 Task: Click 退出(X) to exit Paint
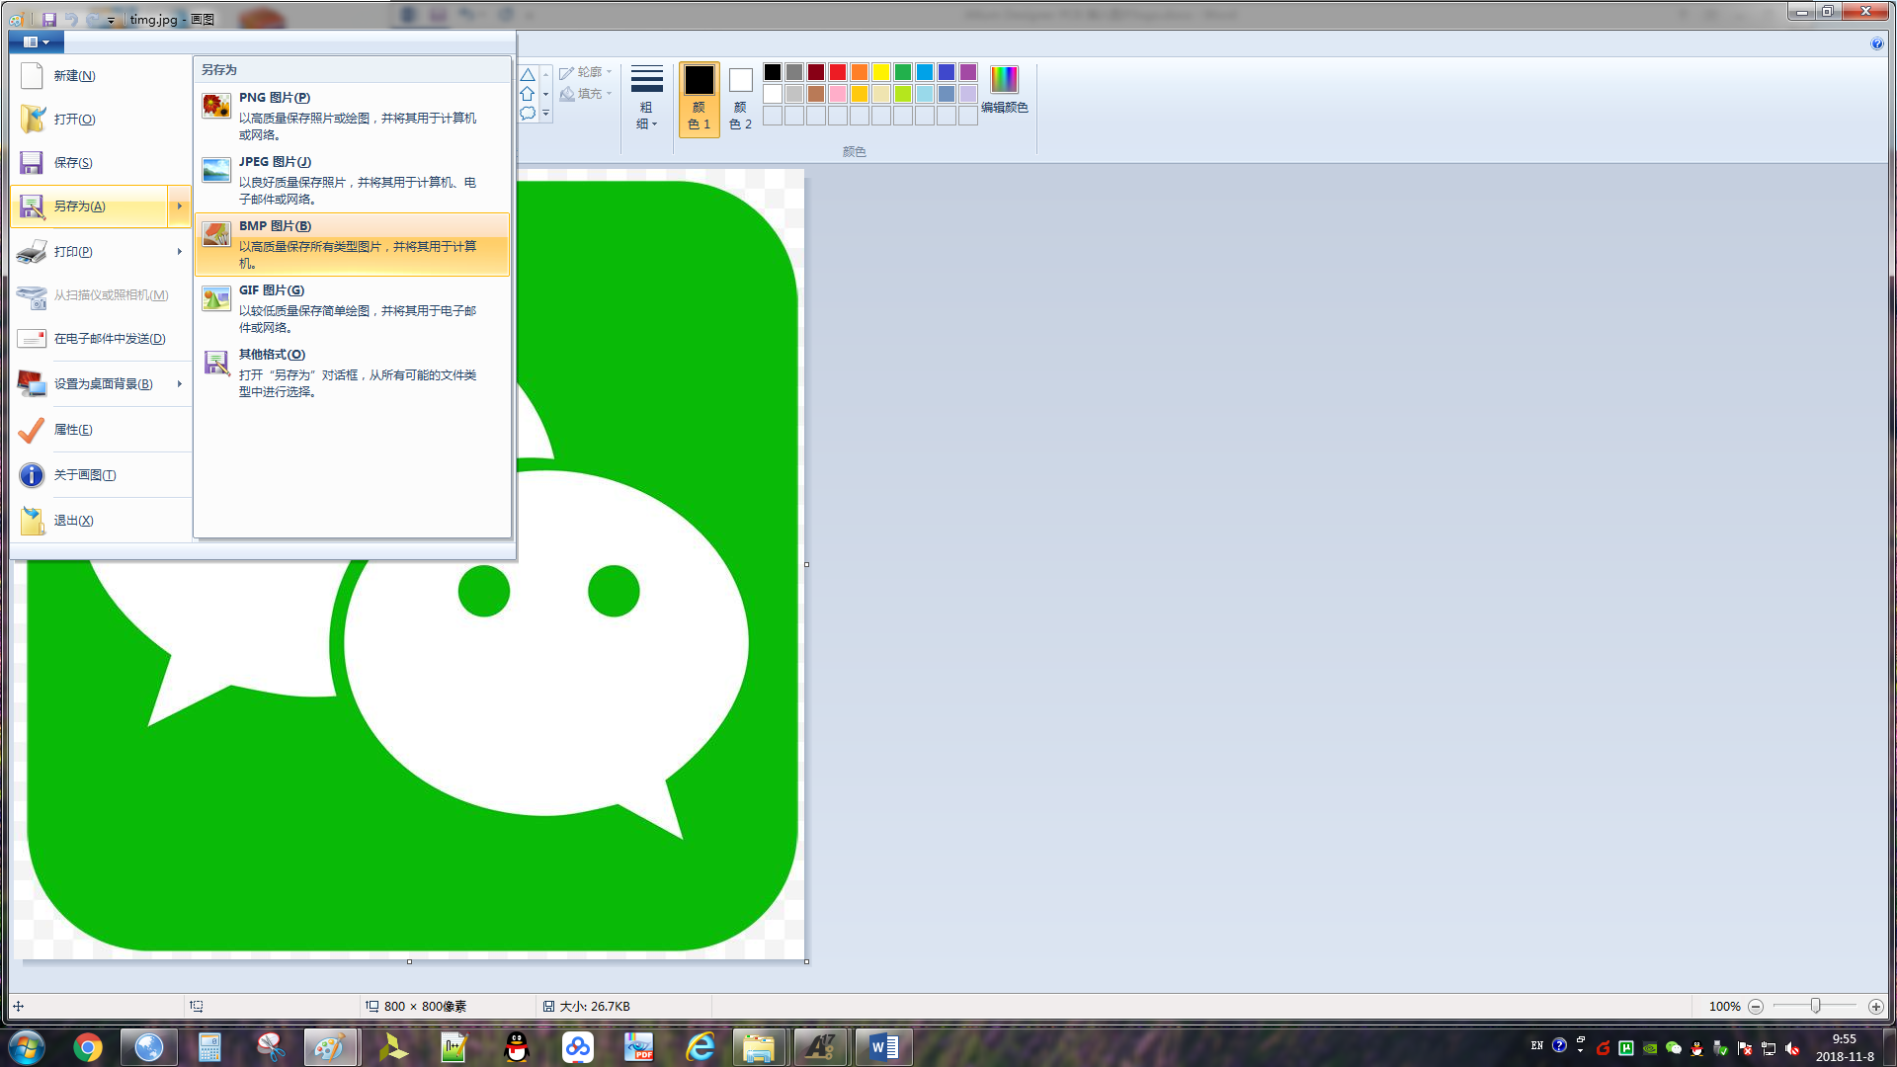pos(101,521)
